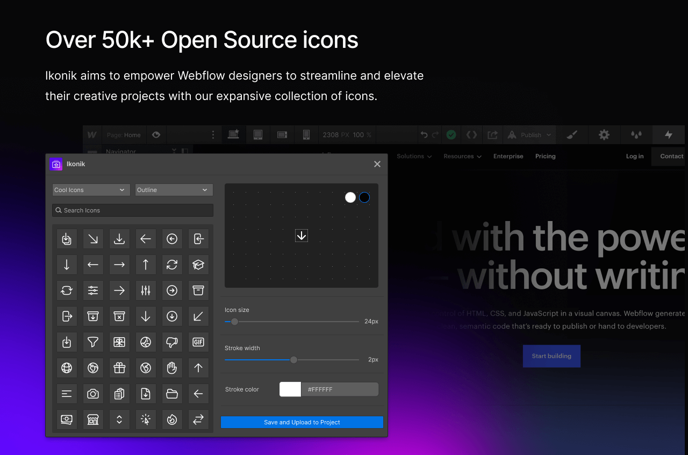This screenshot has width=688, height=455.
Task: Open the Webflow style brush panel
Action: [572, 135]
